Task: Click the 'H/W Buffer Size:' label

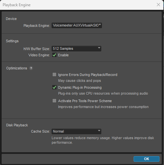Action: [37, 49]
